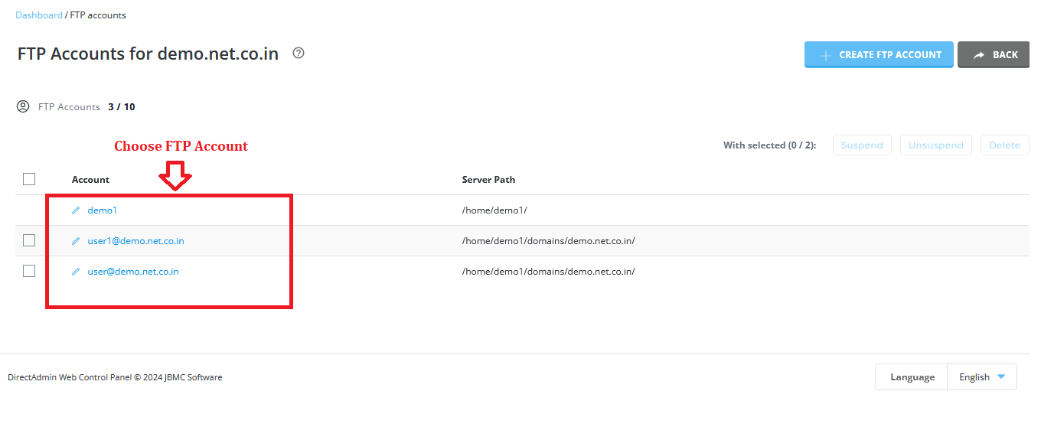Click the pencil edit icon beside demo1
The width and height of the screenshot is (1041, 440).
tap(76, 210)
